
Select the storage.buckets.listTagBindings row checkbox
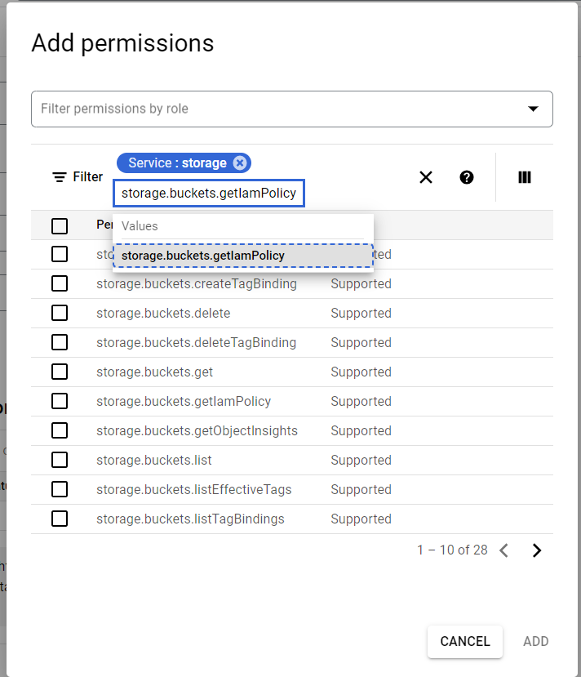coord(60,519)
